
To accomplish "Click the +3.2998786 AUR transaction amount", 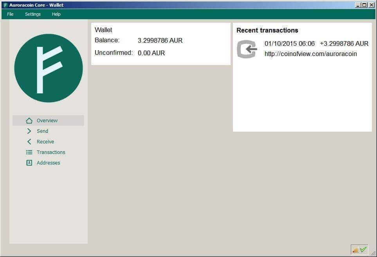I will click(x=344, y=43).
